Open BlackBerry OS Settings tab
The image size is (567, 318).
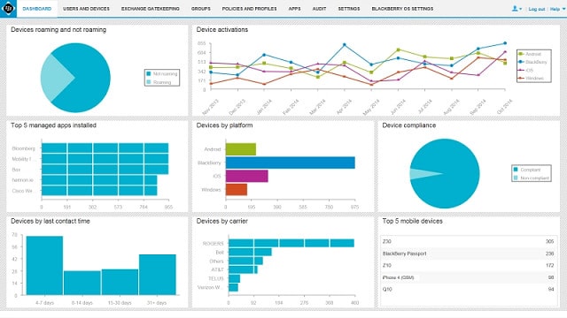[402, 9]
